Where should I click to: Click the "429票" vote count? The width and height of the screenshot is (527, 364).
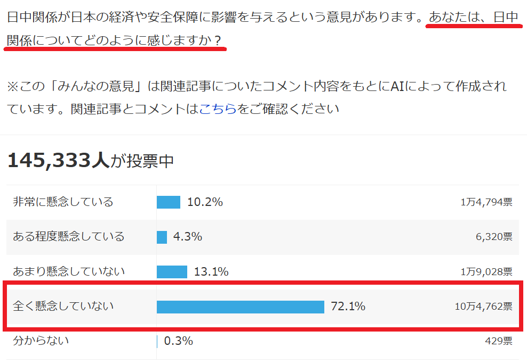[499, 341]
